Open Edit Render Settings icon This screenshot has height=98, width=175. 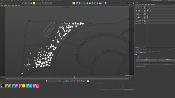click(x=133, y=3)
